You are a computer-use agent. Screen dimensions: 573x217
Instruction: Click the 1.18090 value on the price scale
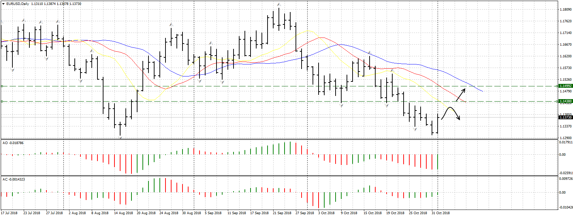pyautogui.click(x=565, y=10)
